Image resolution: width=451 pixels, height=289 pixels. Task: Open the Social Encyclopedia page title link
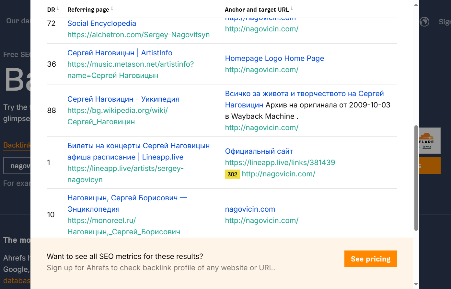click(x=102, y=23)
